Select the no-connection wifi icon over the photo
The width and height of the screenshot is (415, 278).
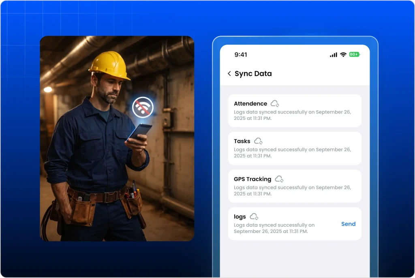tap(143, 108)
